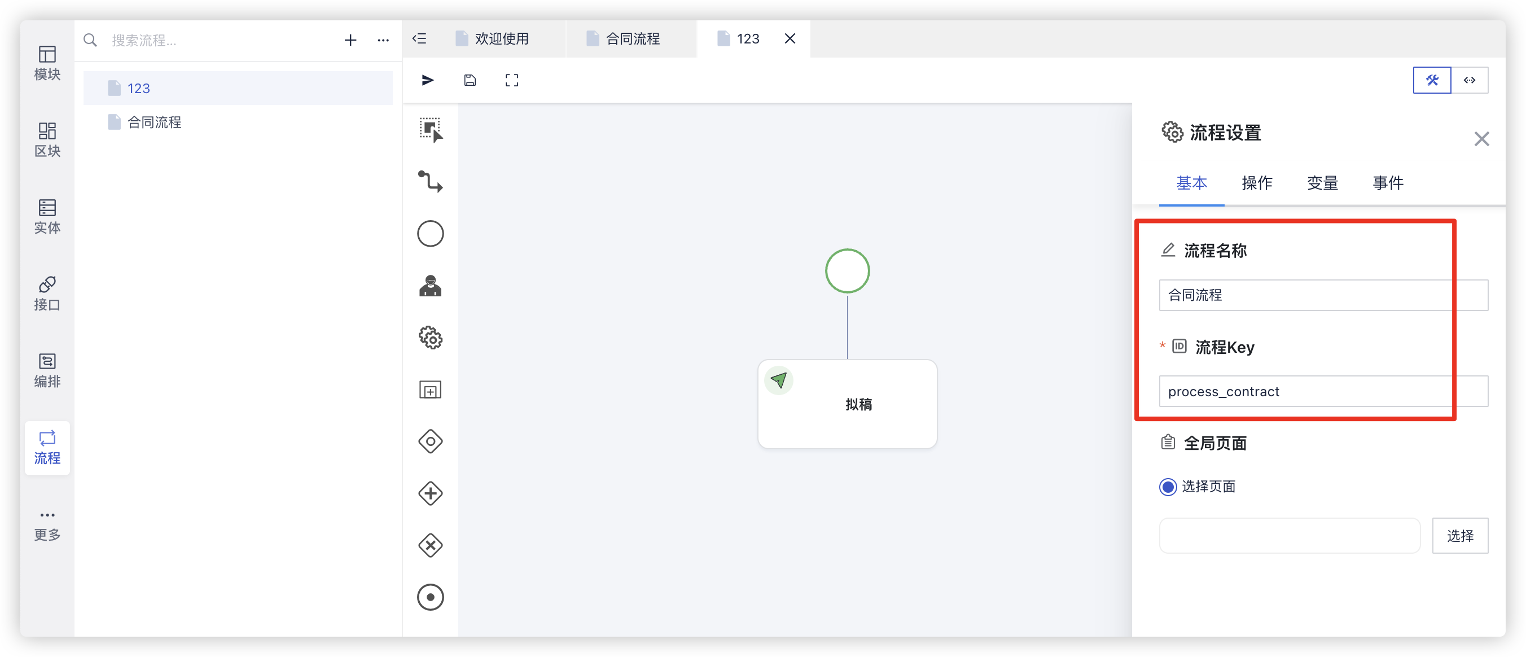Click the publish send arrow icon

428,81
